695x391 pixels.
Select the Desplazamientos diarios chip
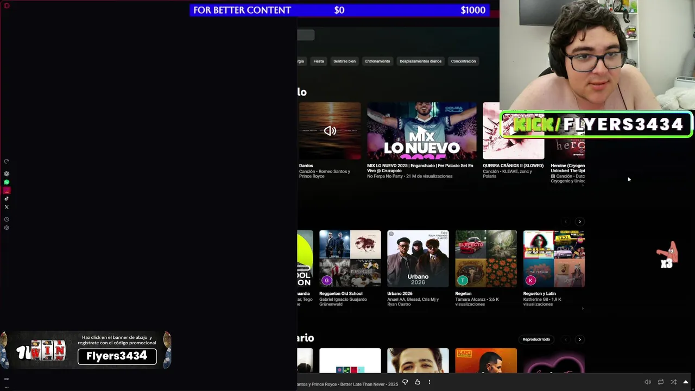420,61
